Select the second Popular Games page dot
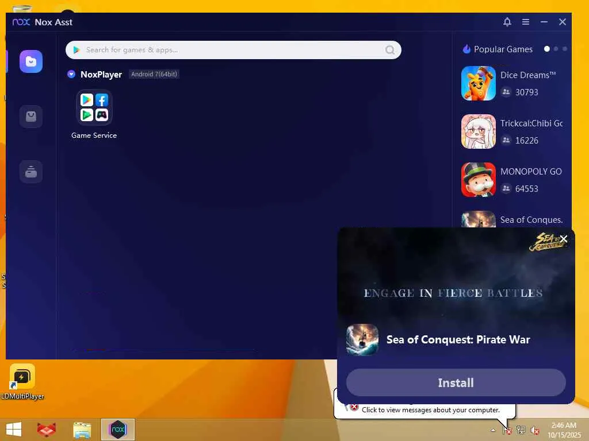Viewport: 589px width, 441px height. (556, 49)
